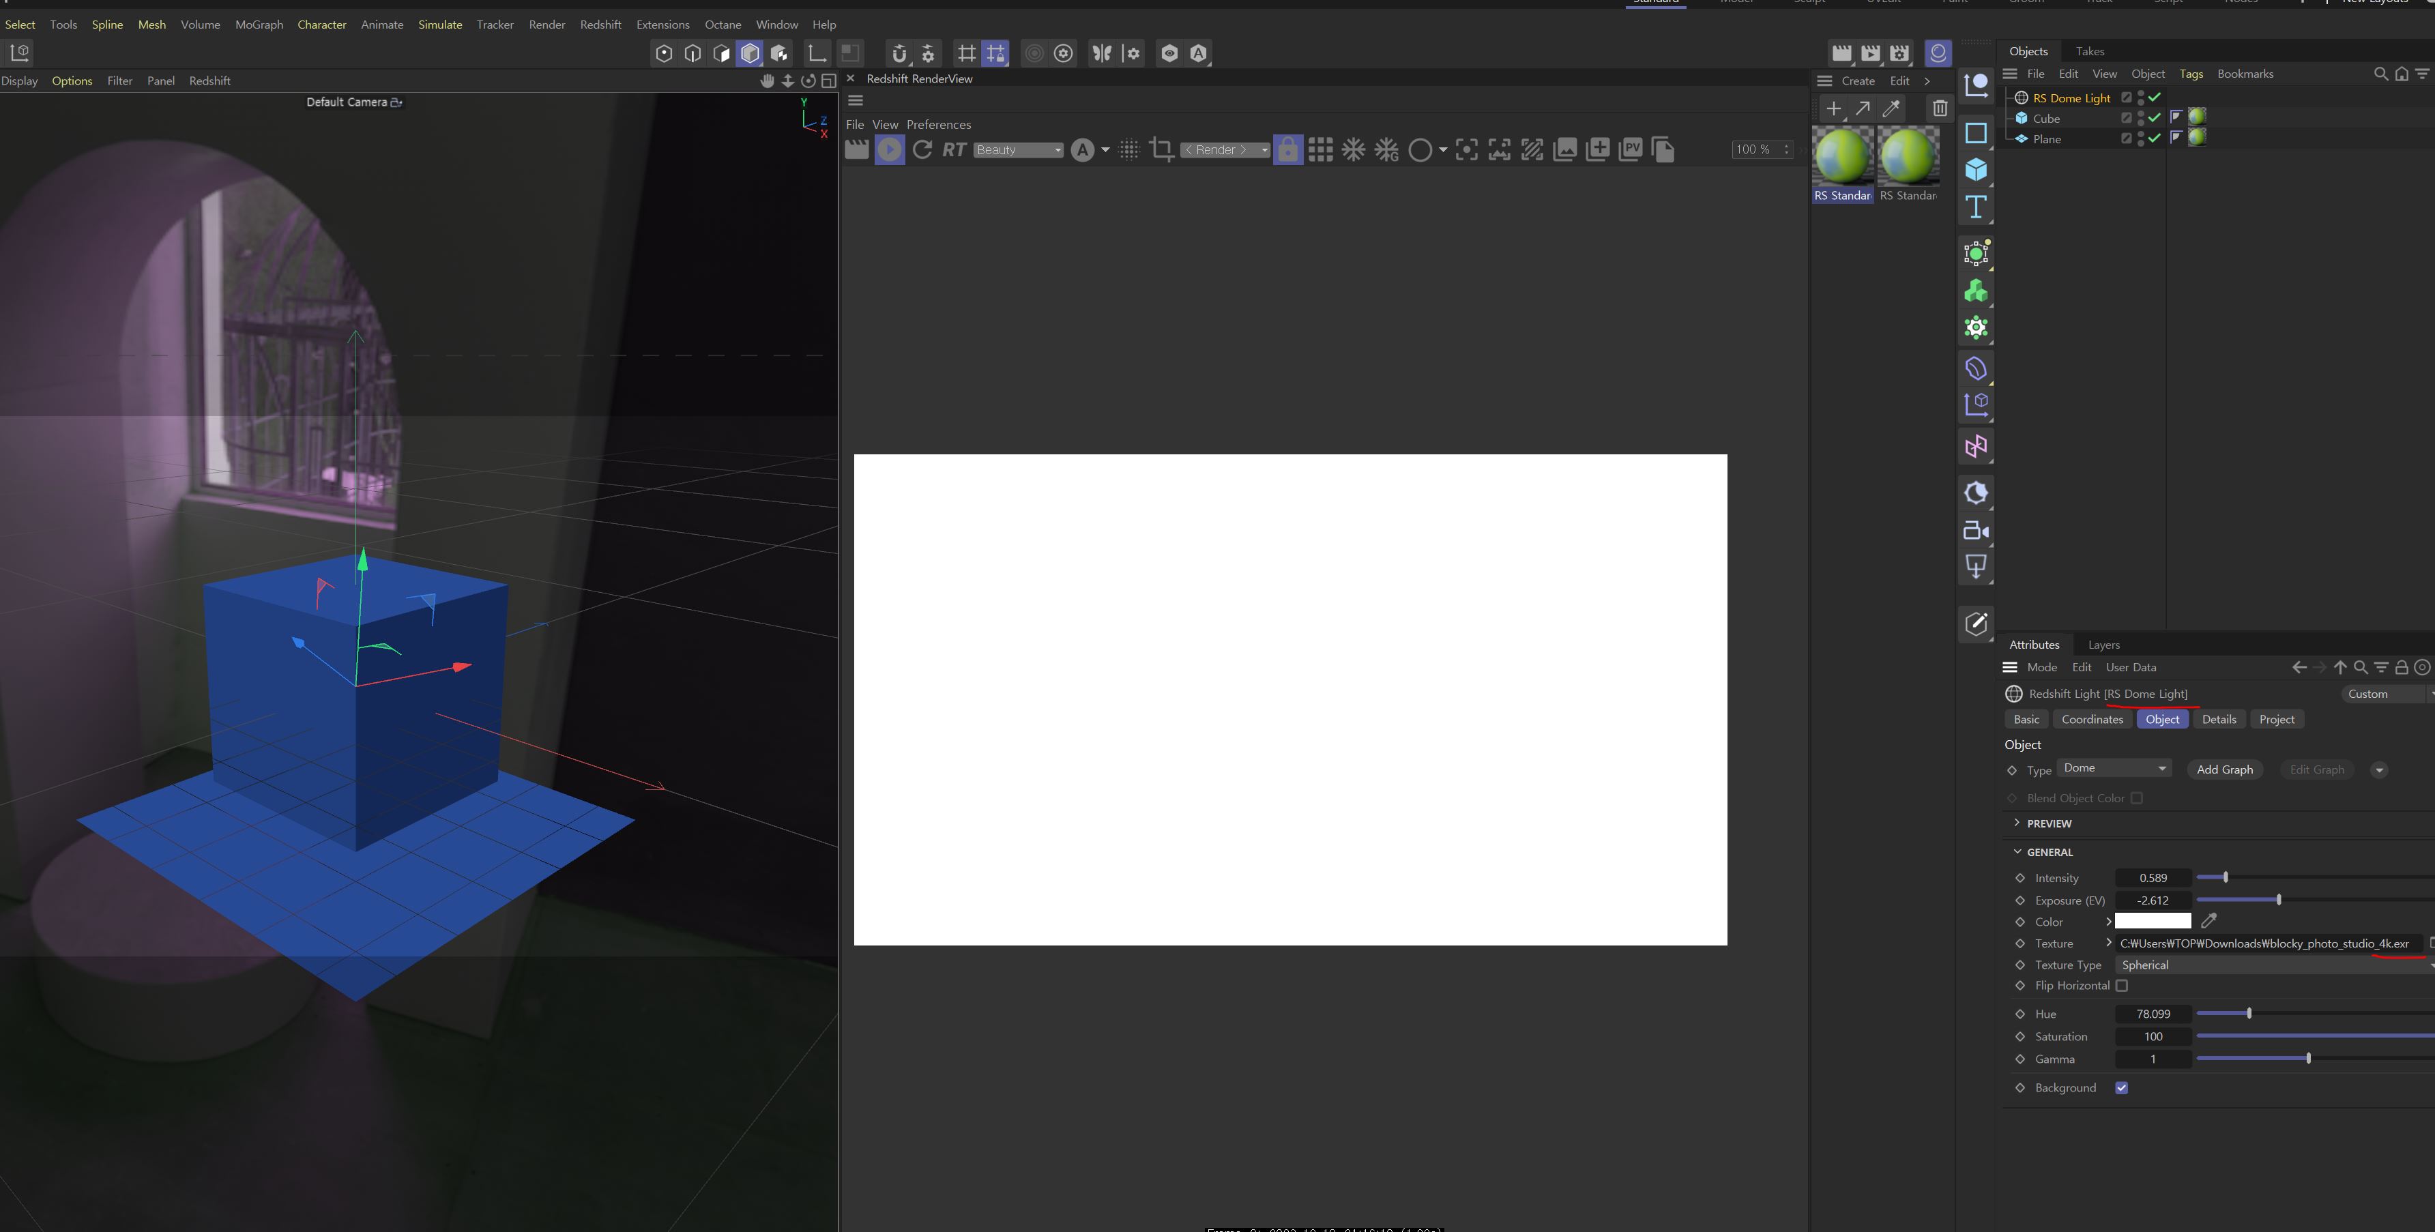Toggle Cube object enable checkmark

(x=2155, y=118)
